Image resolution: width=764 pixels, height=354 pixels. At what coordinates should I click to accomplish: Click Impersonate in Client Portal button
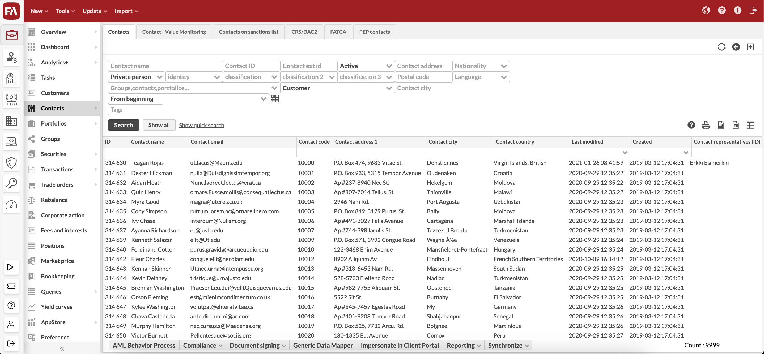[400, 345]
